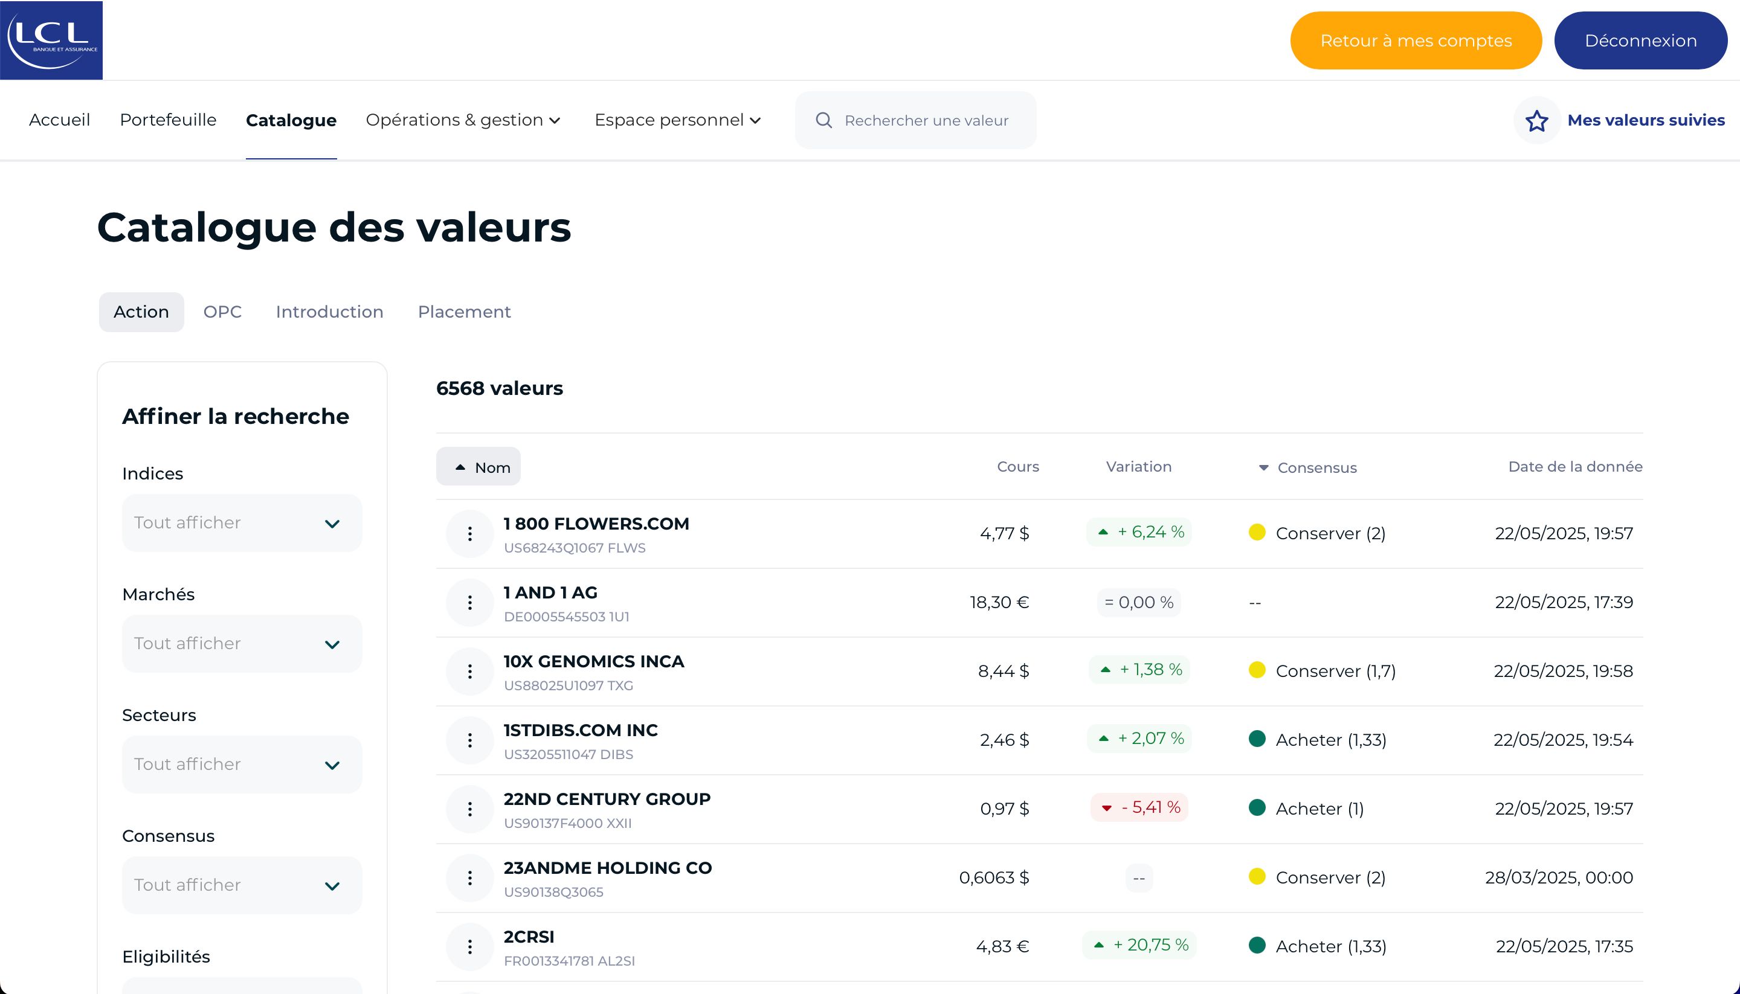Click the down arrow in -5,41 % badge

pyautogui.click(x=1106, y=809)
